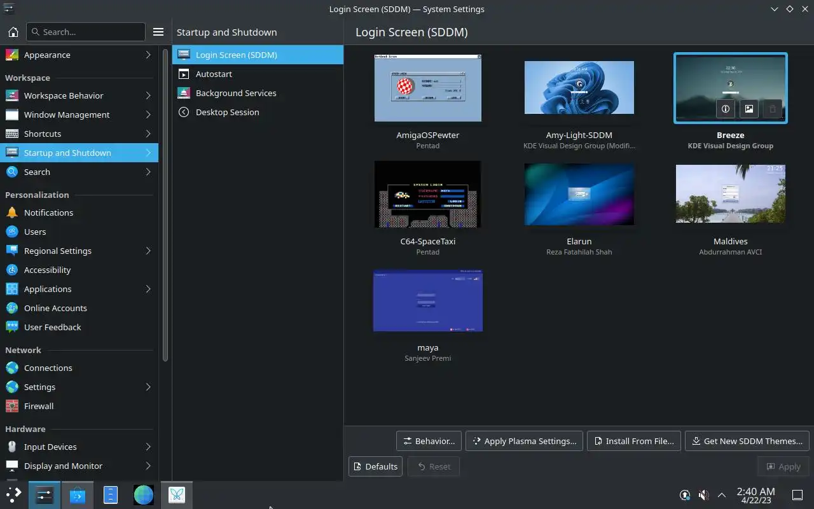This screenshot has width=814, height=509.
Task: Click the Firewall icon
Action: (x=11, y=406)
